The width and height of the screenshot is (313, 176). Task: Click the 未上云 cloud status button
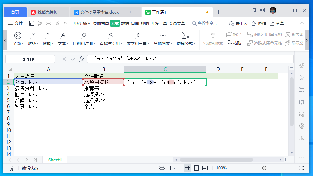click(x=238, y=24)
